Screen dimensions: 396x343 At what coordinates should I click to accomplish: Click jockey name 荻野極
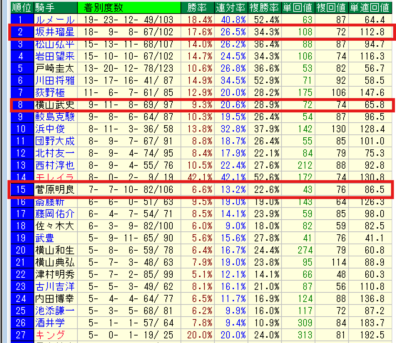point(50,93)
